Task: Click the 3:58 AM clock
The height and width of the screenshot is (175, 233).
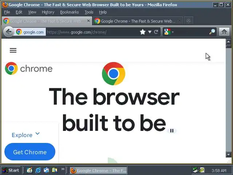Action: [219, 171]
